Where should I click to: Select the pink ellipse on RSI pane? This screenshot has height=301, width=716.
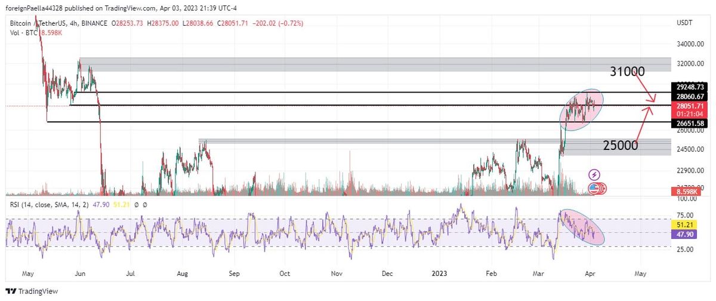581,227
